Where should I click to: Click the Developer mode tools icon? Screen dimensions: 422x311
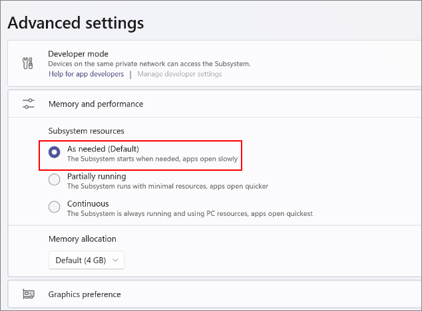[28, 63]
